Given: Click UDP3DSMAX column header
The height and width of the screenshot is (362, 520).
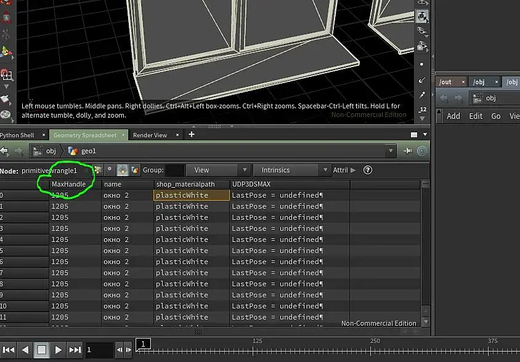Looking at the screenshot, I should 290,184.
